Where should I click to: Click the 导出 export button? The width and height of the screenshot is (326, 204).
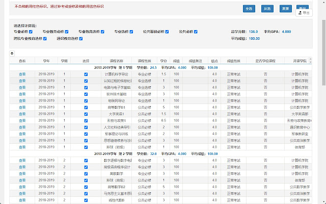point(304,13)
